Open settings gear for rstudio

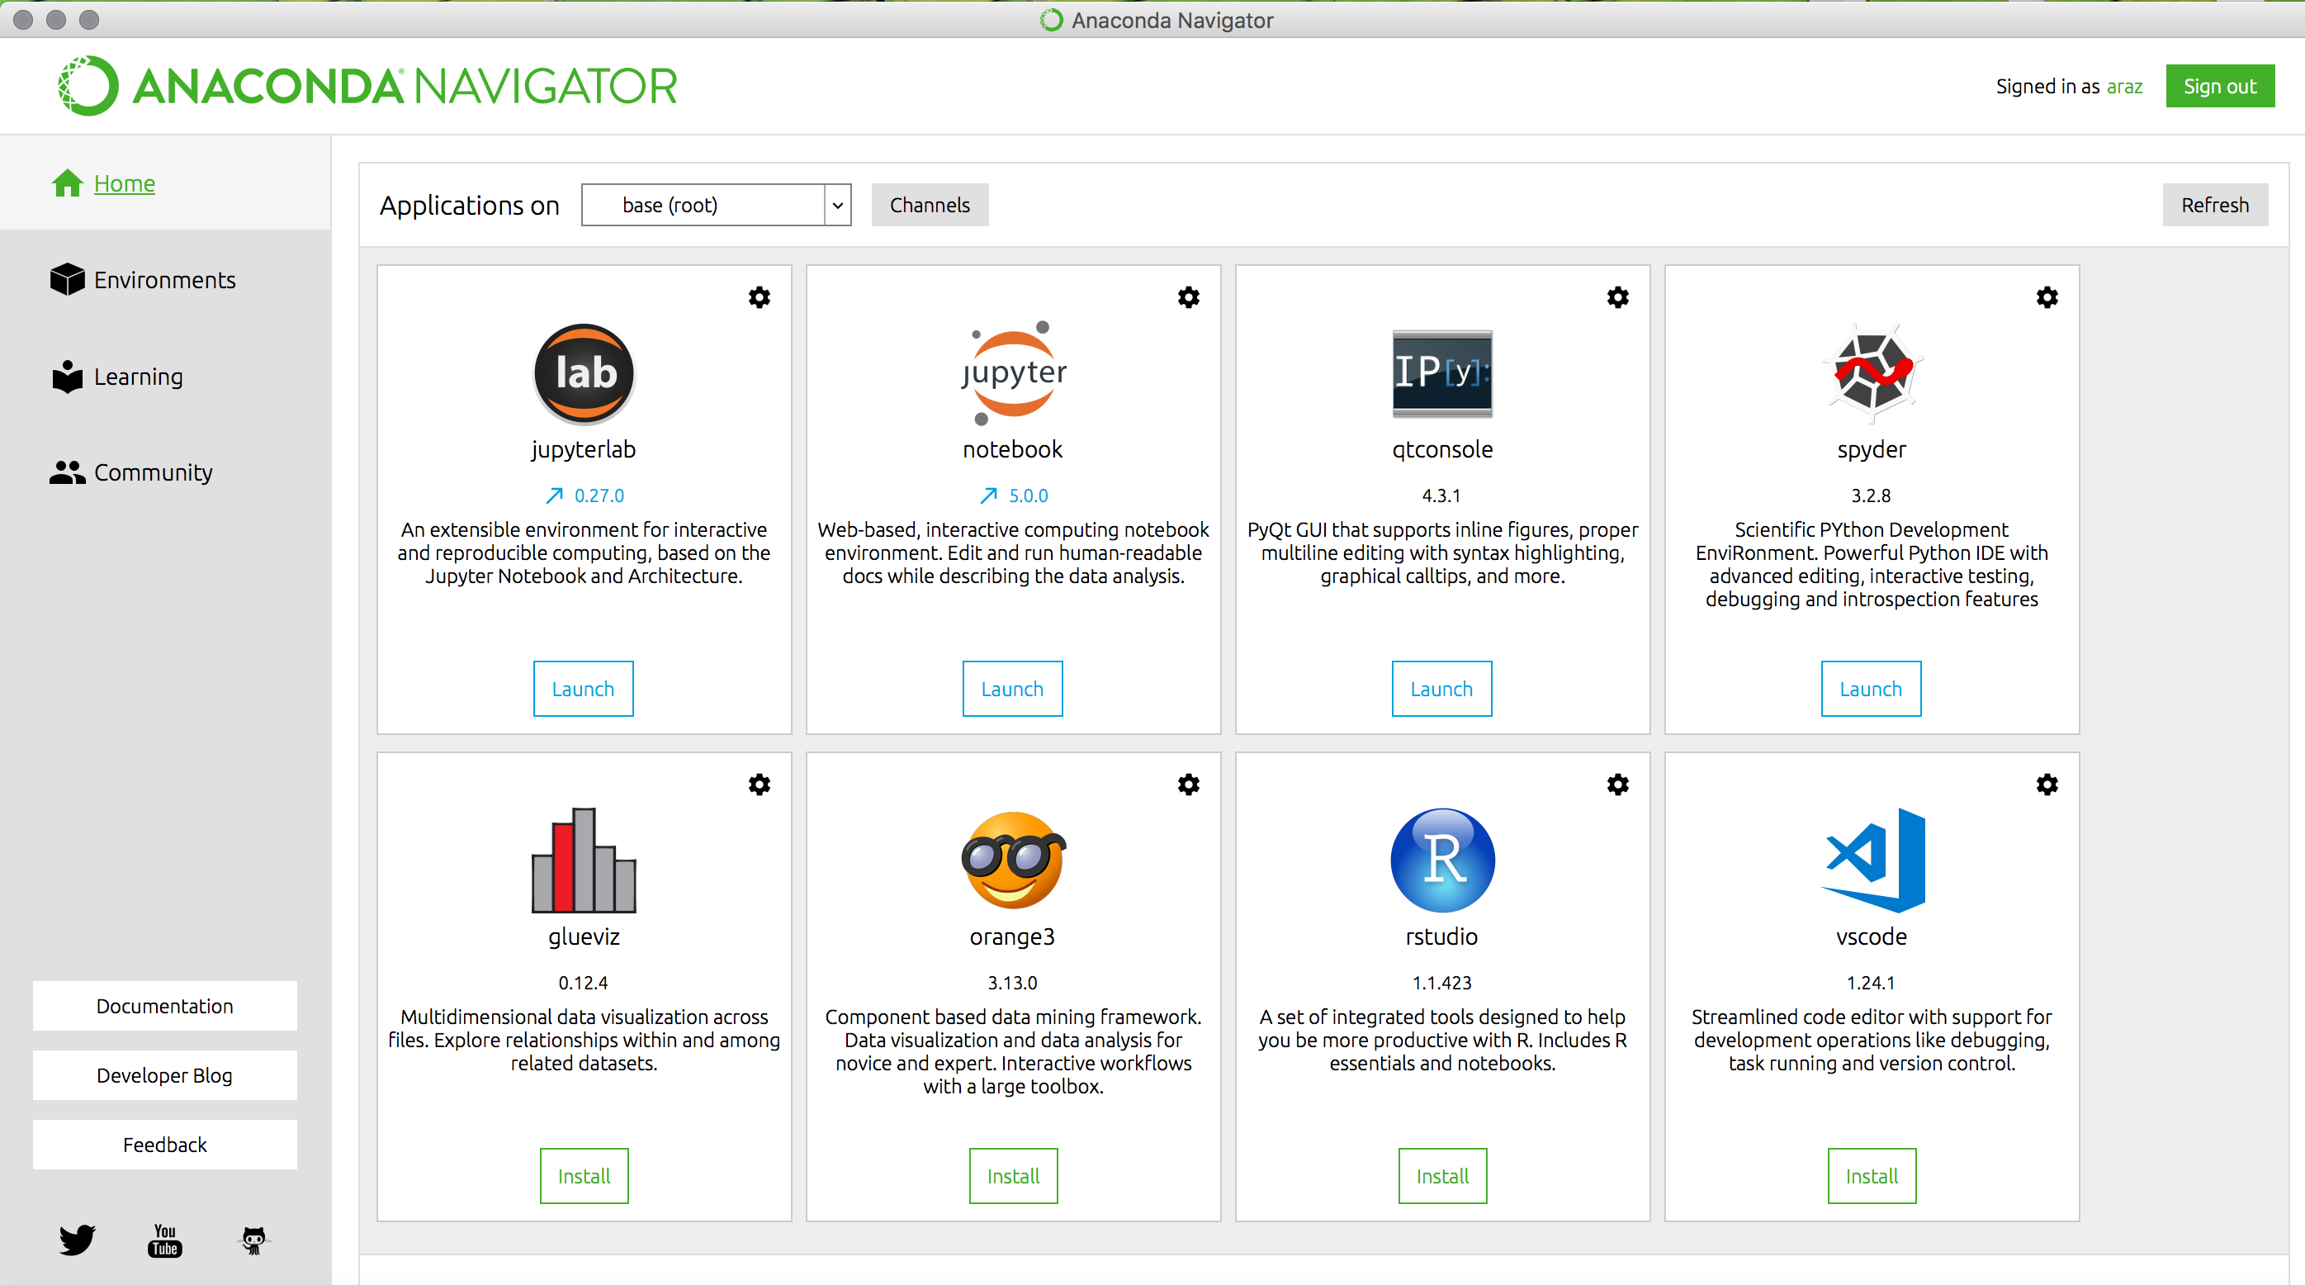1618,785
